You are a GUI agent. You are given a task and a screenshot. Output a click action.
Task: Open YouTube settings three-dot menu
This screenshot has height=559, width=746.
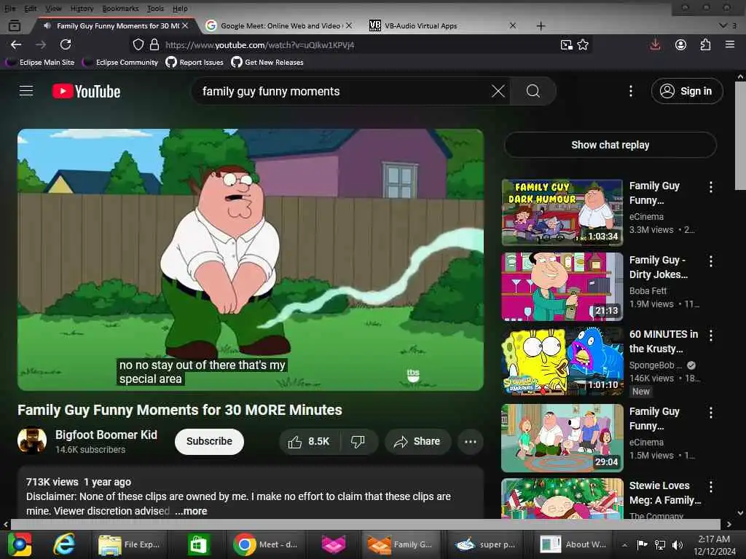click(631, 91)
